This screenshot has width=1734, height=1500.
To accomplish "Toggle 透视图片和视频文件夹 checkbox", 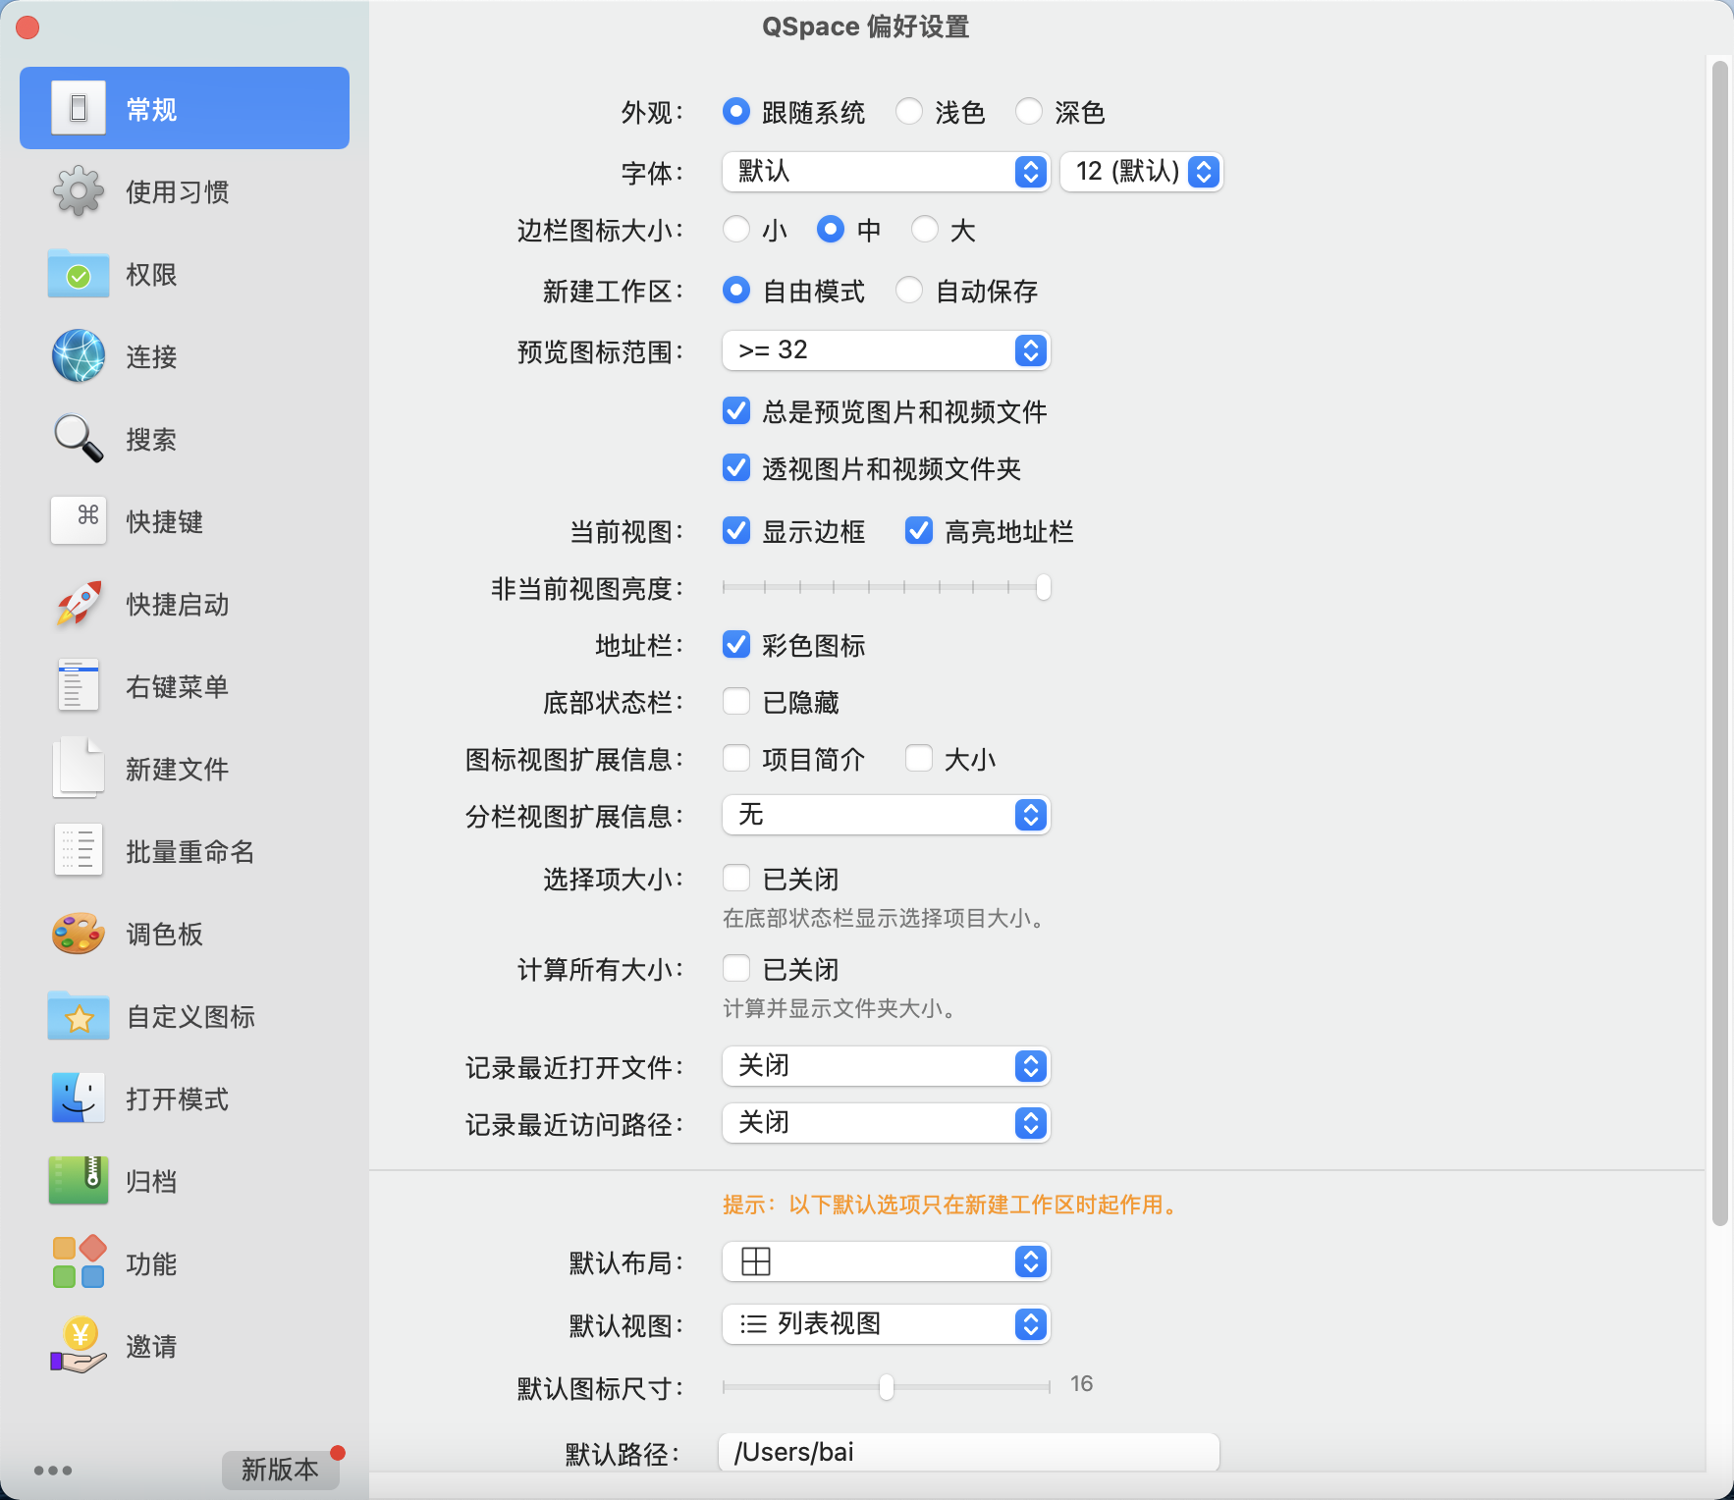I will (736, 467).
